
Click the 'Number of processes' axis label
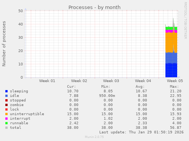click(4, 44)
